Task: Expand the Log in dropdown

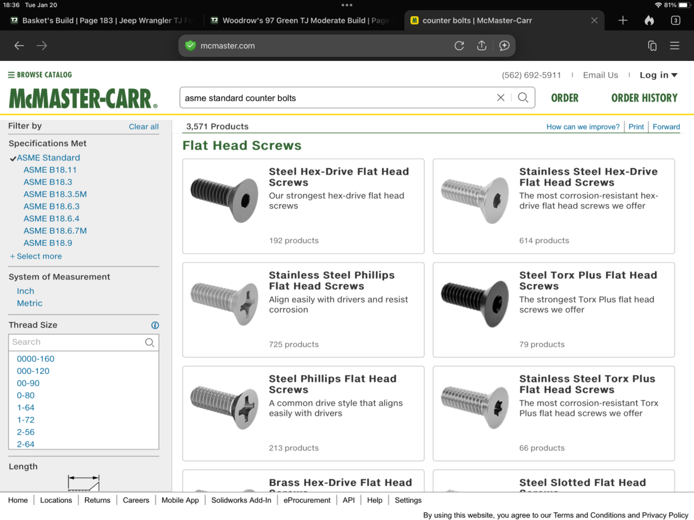Action: point(658,75)
